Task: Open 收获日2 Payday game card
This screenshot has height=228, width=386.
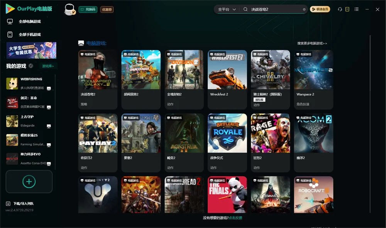Action: 98,143
